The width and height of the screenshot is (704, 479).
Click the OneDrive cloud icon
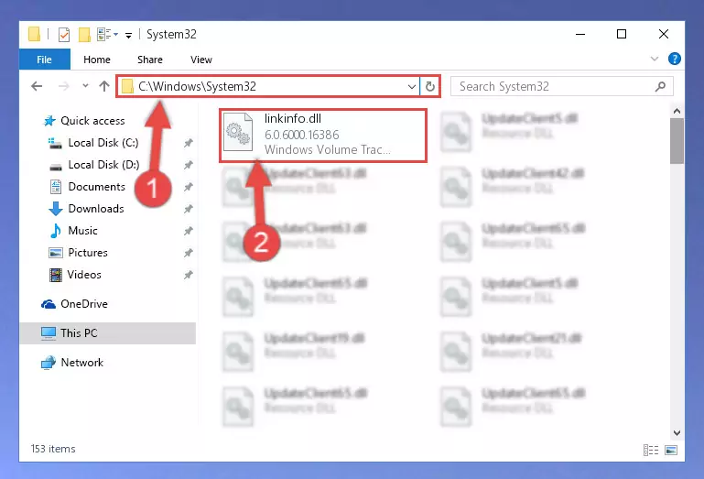49,304
